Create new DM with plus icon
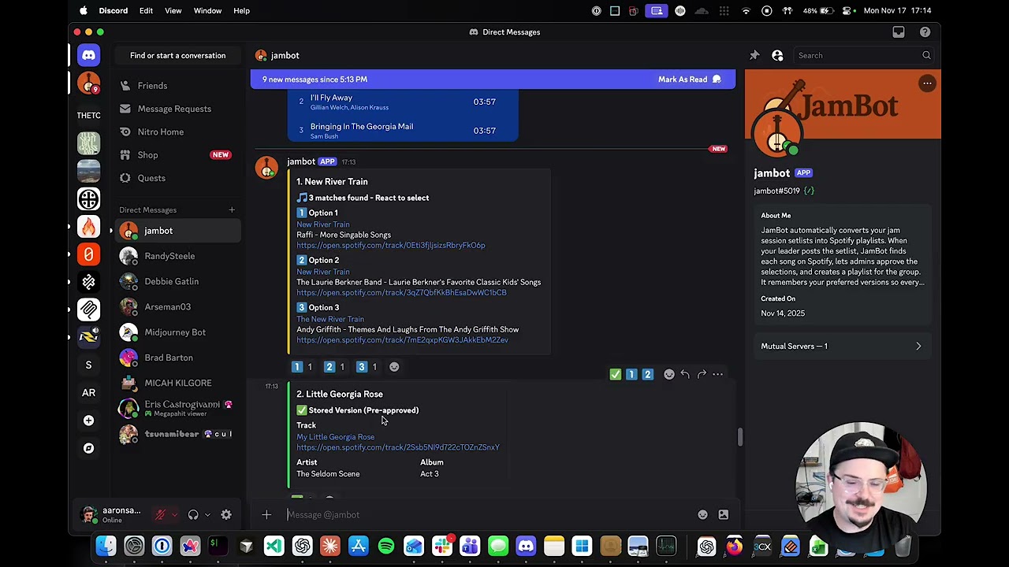The height and width of the screenshot is (567, 1009). click(x=232, y=210)
